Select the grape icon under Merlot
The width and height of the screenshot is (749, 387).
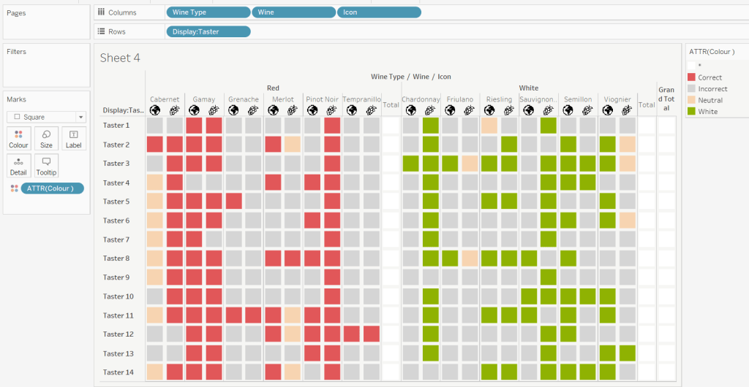293,110
